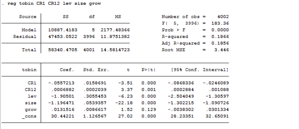
Task: Click the Residual row label
Action: tap(25, 36)
